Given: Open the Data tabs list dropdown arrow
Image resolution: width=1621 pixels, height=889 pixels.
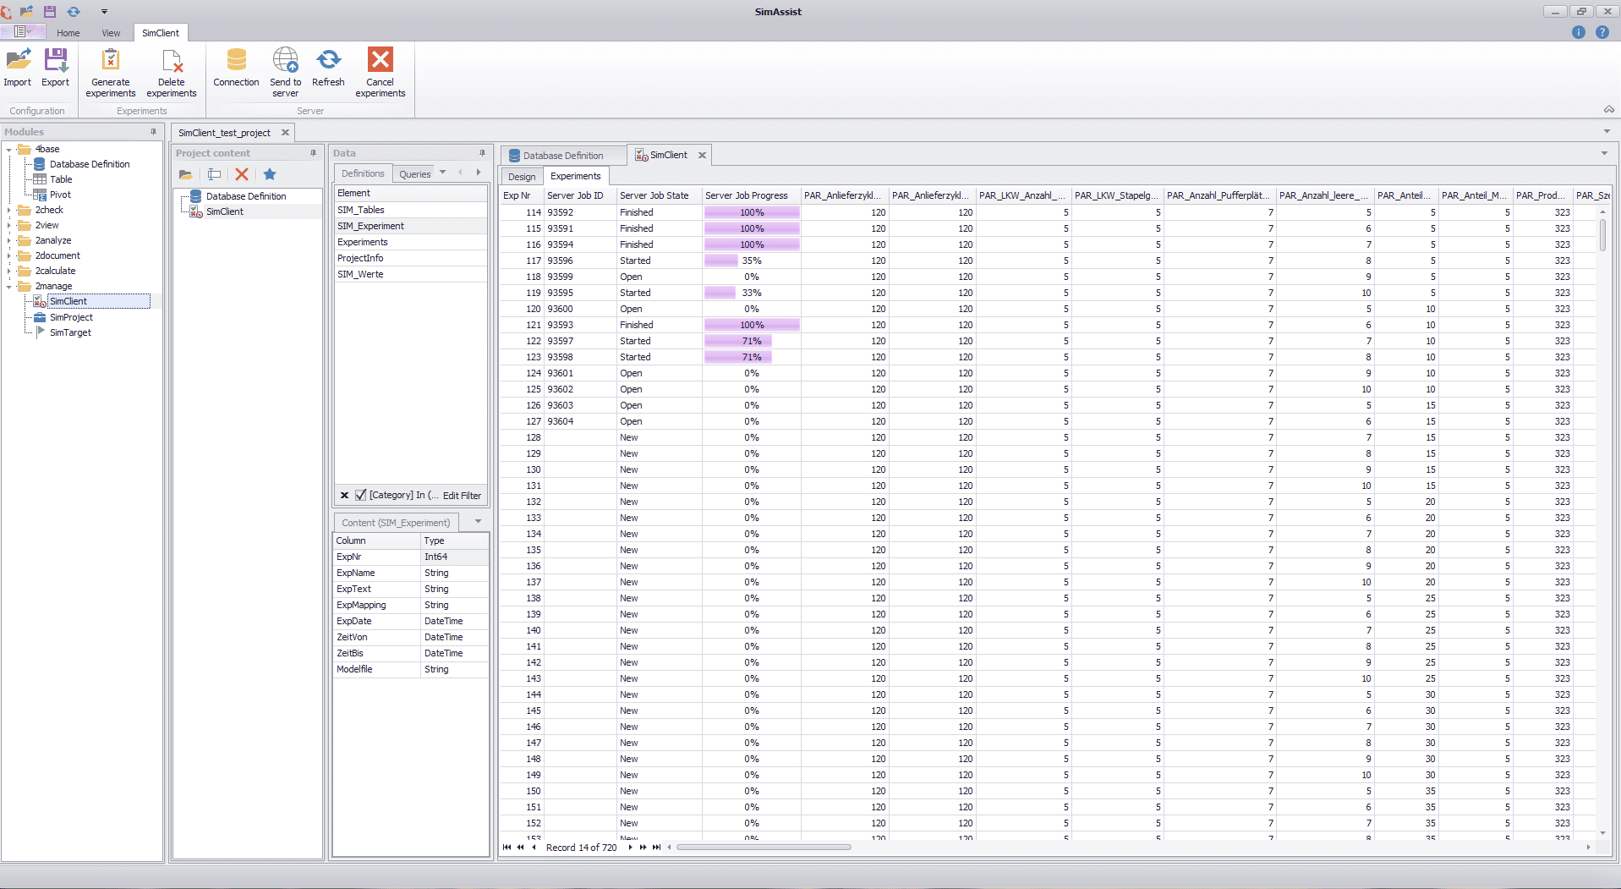Looking at the screenshot, I should 442,173.
